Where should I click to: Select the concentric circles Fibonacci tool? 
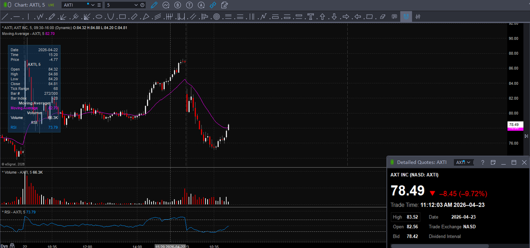[x=216, y=17]
